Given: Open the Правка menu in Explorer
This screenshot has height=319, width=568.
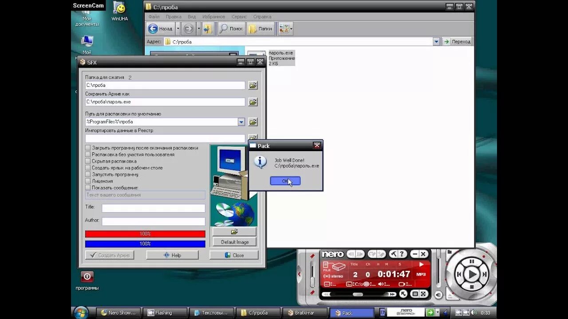Looking at the screenshot, I should click(174, 16).
